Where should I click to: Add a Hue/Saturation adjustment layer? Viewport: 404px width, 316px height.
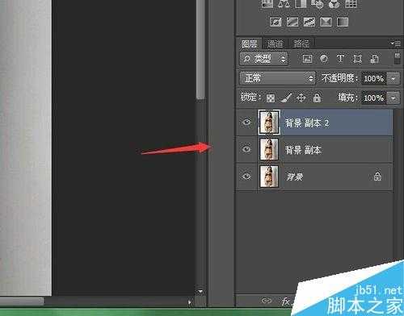click(x=267, y=4)
